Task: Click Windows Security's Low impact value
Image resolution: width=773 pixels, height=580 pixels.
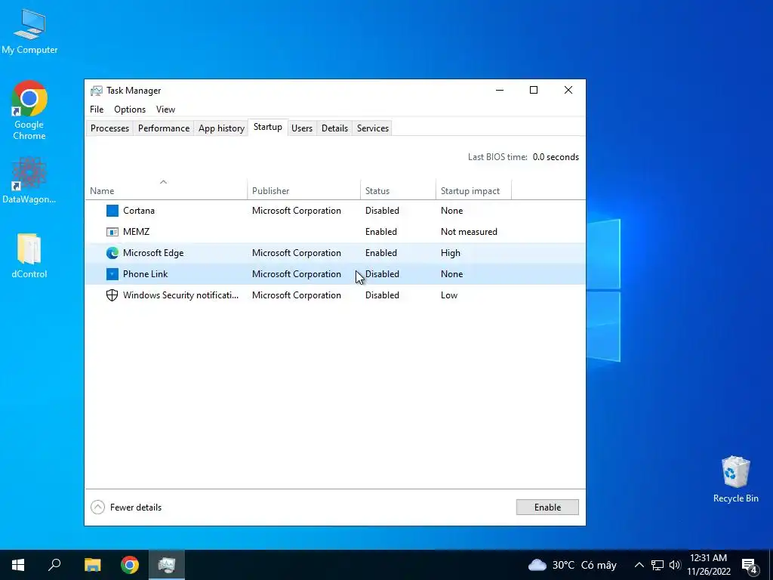Action: point(449,295)
